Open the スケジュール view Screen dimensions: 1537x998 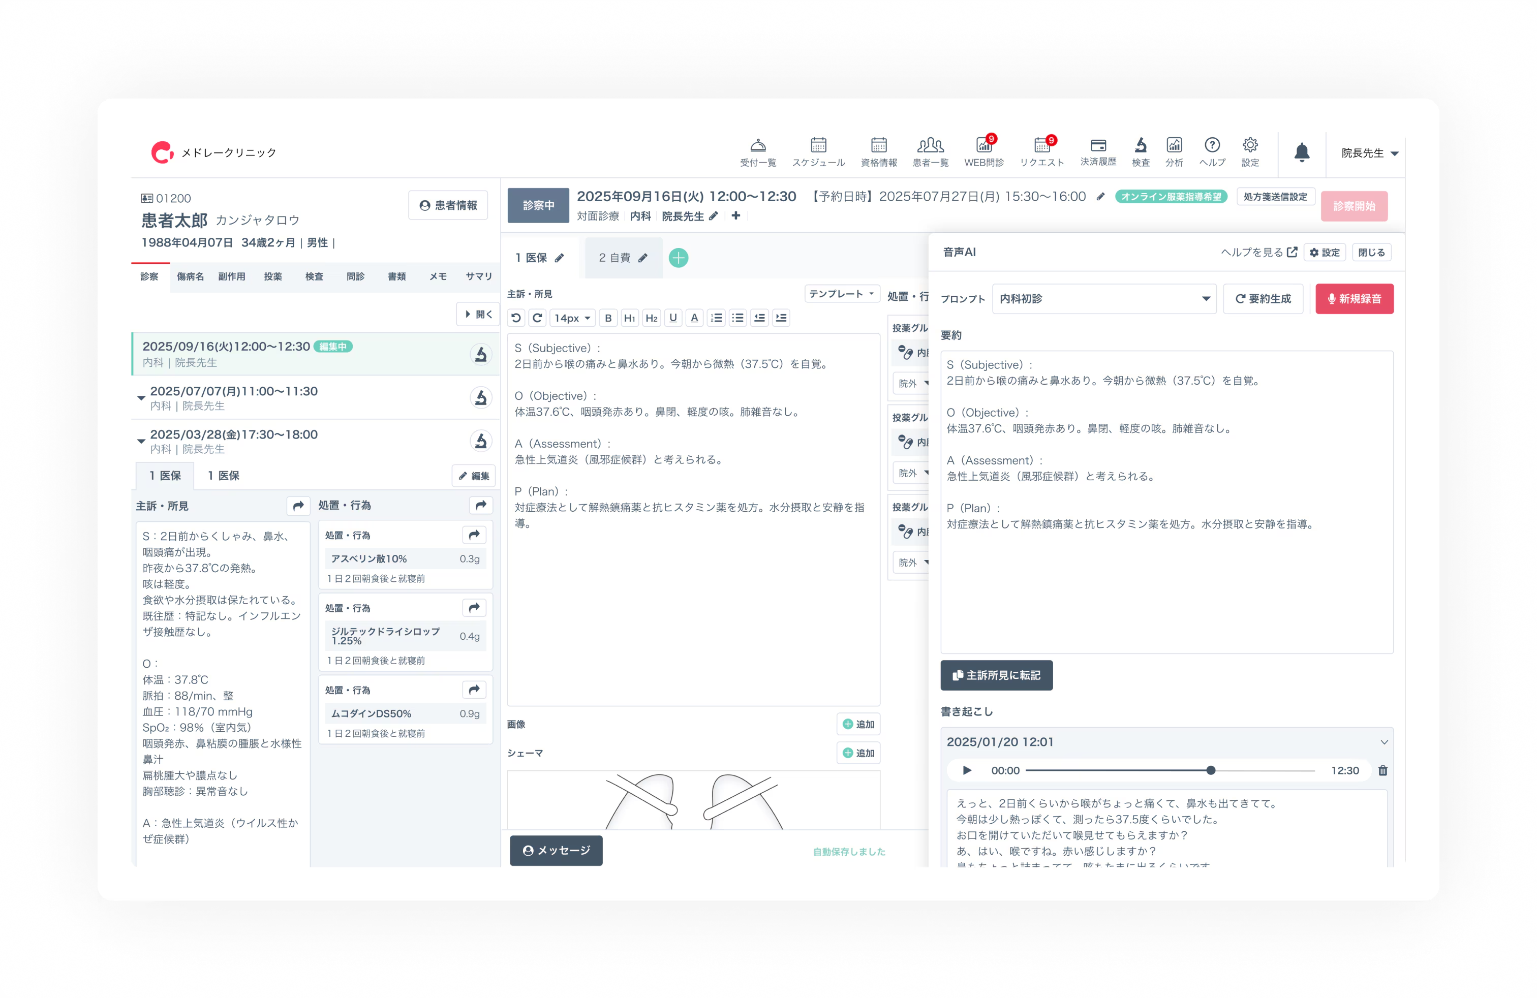point(819,153)
